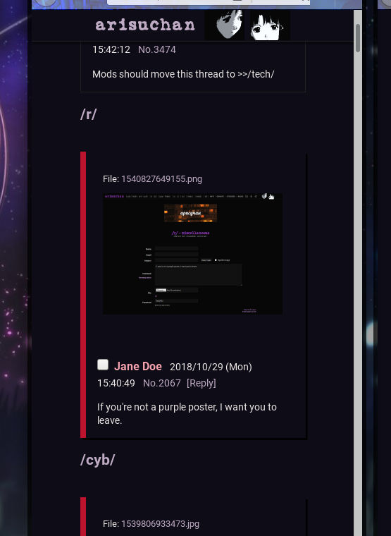Viewport: 391px width, 536px height.
Task: Click the browser address bar at top
Action: click(209, 1)
